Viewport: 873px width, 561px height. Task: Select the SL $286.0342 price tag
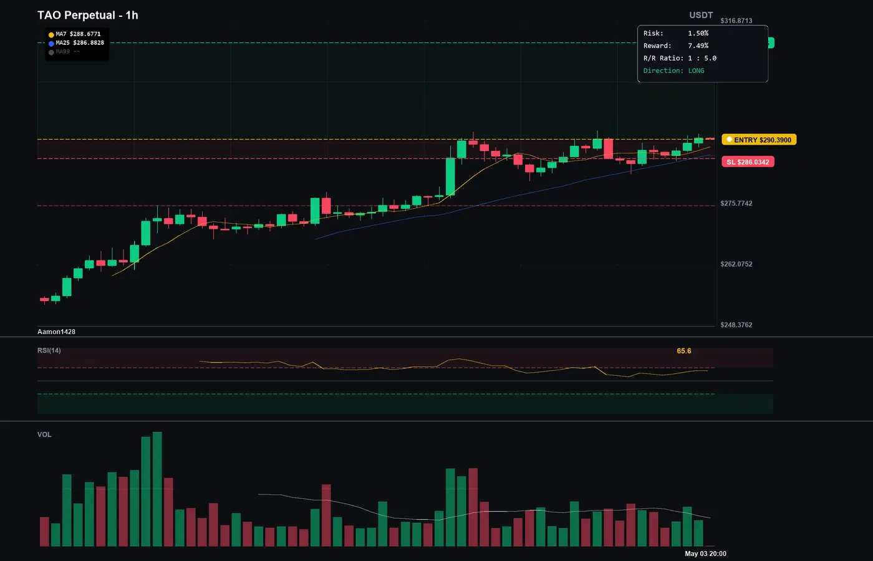[748, 162]
